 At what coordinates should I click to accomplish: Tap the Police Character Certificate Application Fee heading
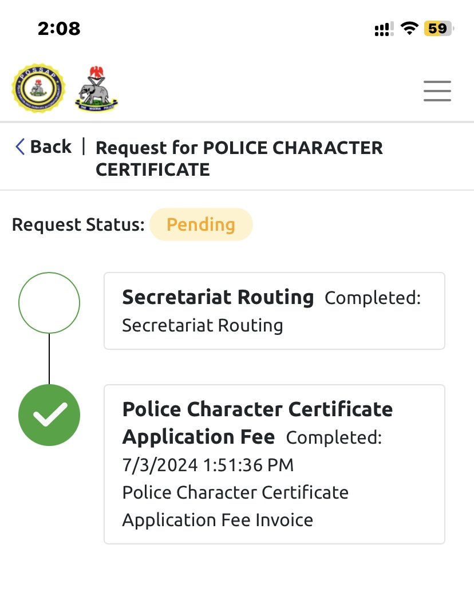(257, 423)
